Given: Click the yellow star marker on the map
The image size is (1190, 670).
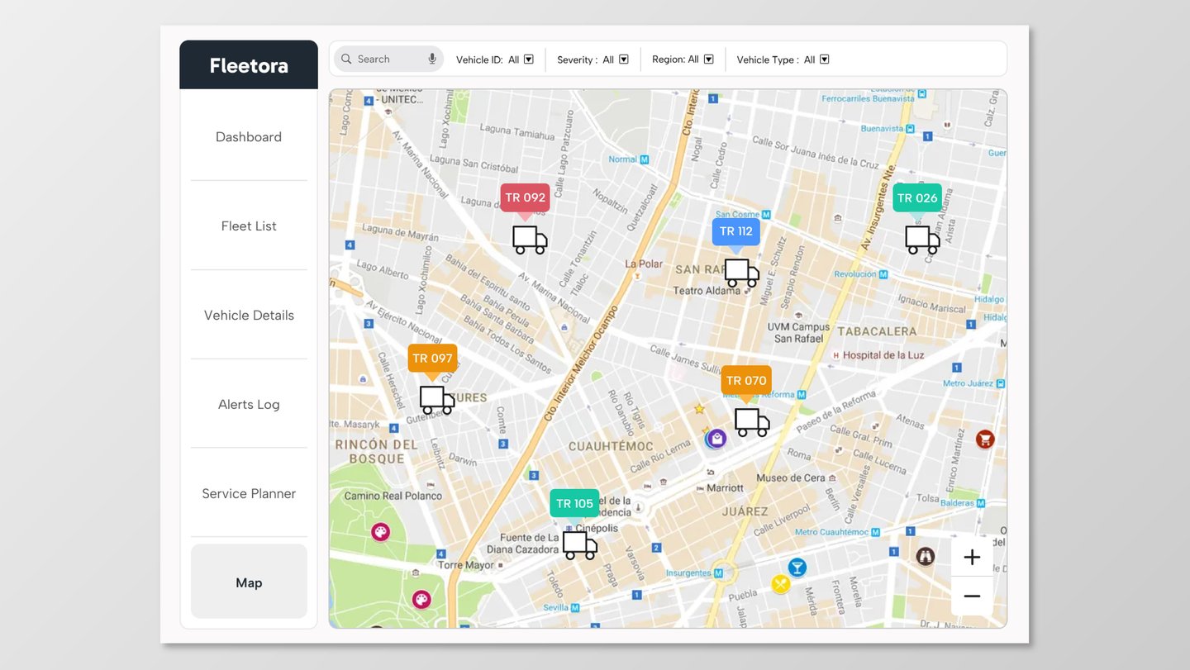Looking at the screenshot, I should (699, 409).
